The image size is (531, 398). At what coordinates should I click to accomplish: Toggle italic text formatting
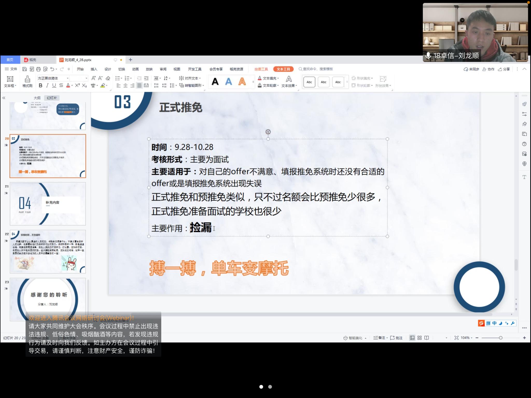[x=47, y=86]
